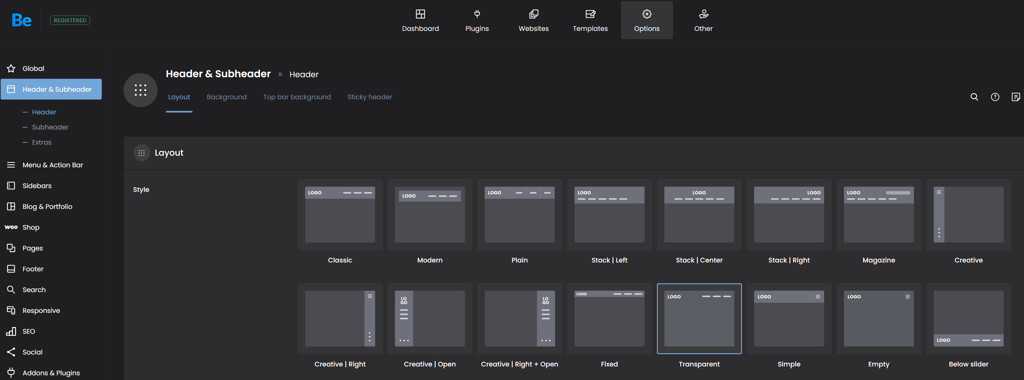Click the Social share icon
Viewport: 1024px width, 380px height.
(x=11, y=352)
